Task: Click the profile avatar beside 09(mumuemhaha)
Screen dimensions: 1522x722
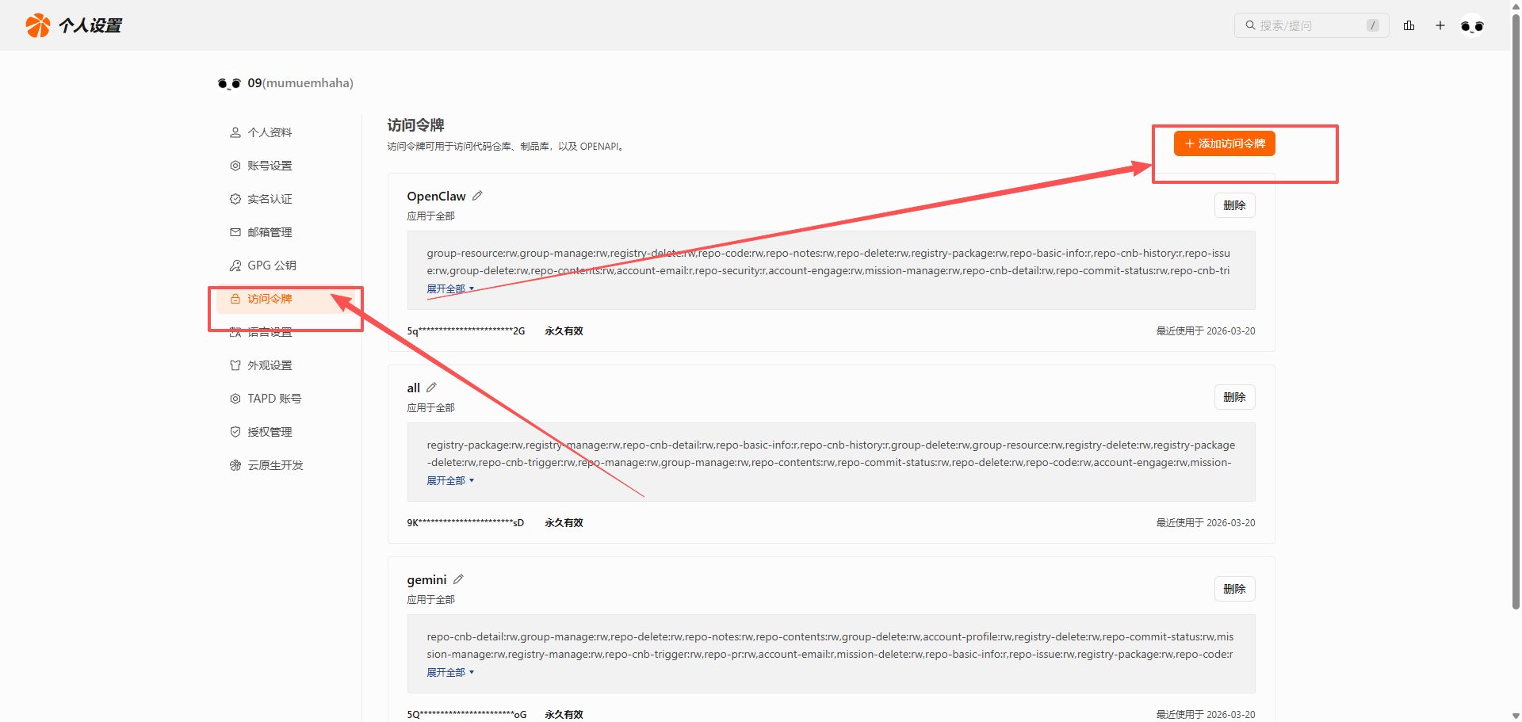Action: pos(229,83)
